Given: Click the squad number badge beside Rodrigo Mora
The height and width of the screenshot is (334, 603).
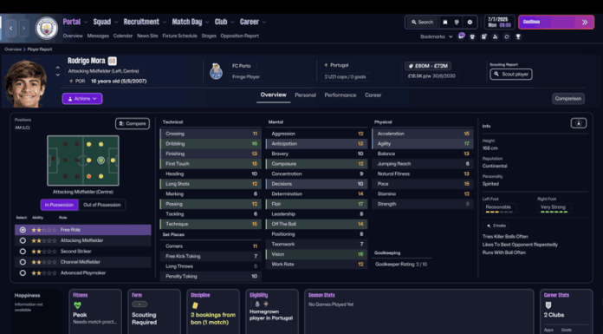Looking at the screenshot, I should (112, 61).
